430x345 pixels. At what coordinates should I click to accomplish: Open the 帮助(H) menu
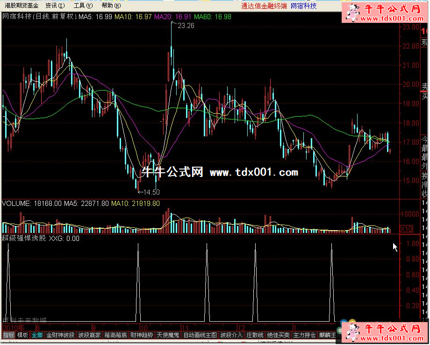pyautogui.click(x=111, y=6)
